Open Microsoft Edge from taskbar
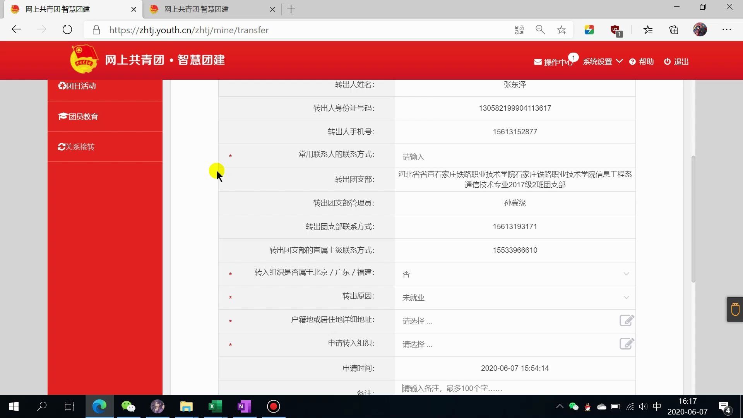The image size is (743, 418). click(x=99, y=406)
